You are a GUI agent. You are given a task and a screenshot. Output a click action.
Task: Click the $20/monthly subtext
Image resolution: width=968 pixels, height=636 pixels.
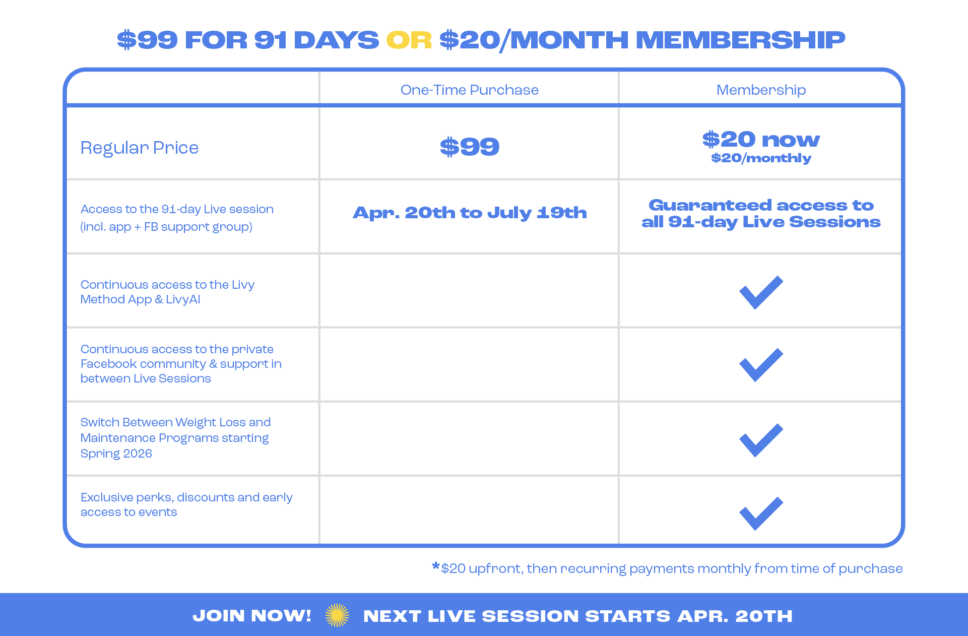pos(761,158)
